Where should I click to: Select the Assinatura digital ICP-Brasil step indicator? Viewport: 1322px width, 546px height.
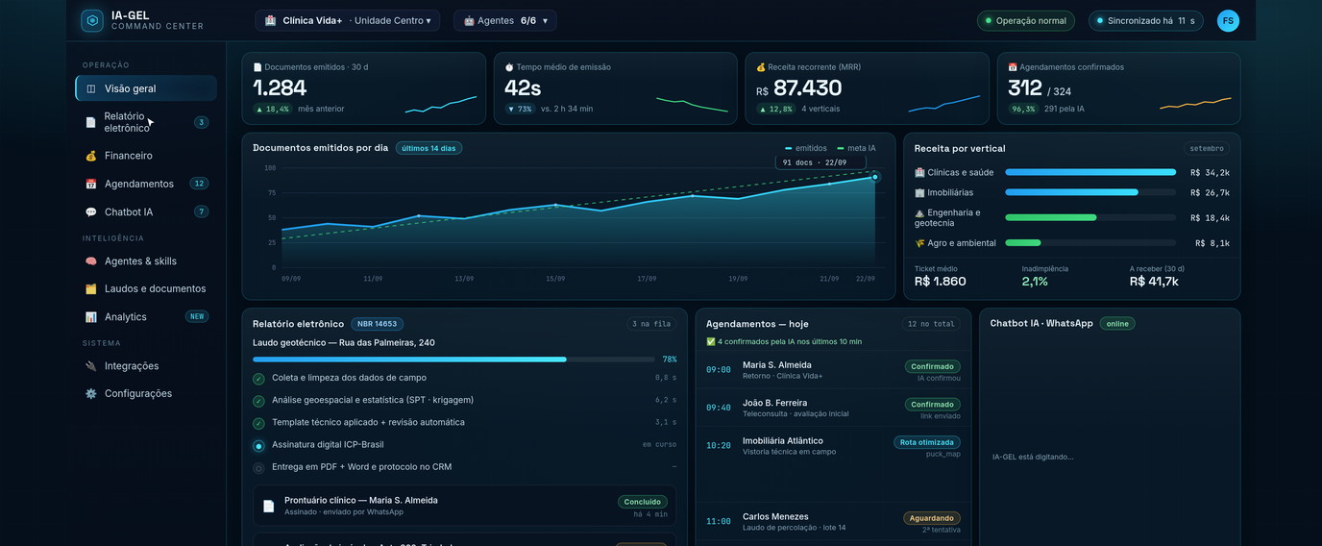tap(258, 446)
